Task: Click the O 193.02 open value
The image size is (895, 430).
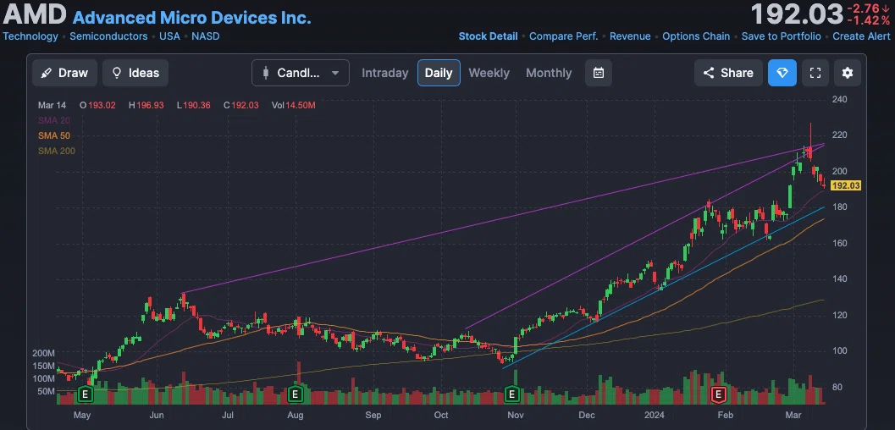Action: 98,106
